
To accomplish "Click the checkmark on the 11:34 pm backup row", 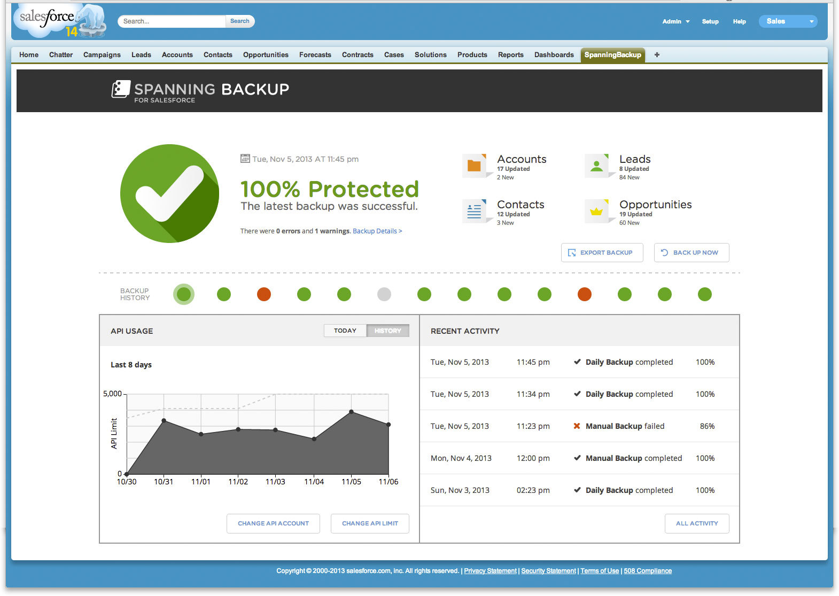I will [577, 394].
